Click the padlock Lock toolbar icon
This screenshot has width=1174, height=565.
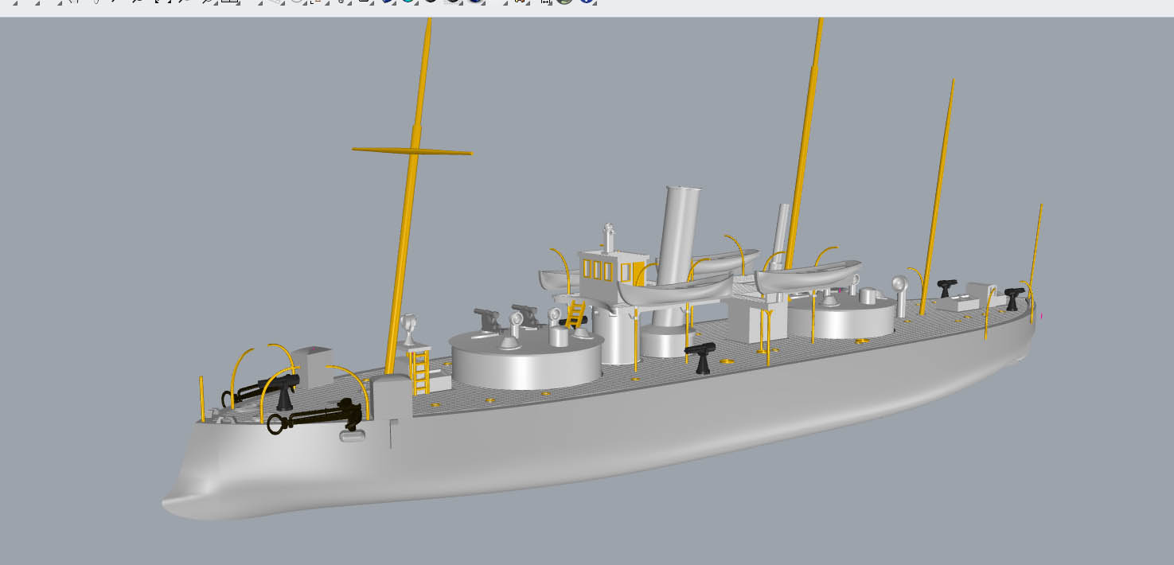(341, 2)
